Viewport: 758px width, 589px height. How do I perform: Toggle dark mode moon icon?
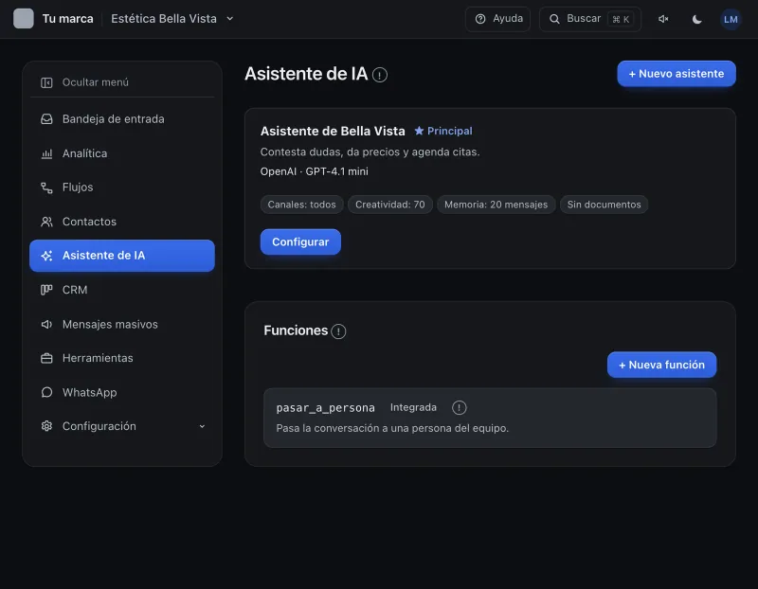click(696, 19)
